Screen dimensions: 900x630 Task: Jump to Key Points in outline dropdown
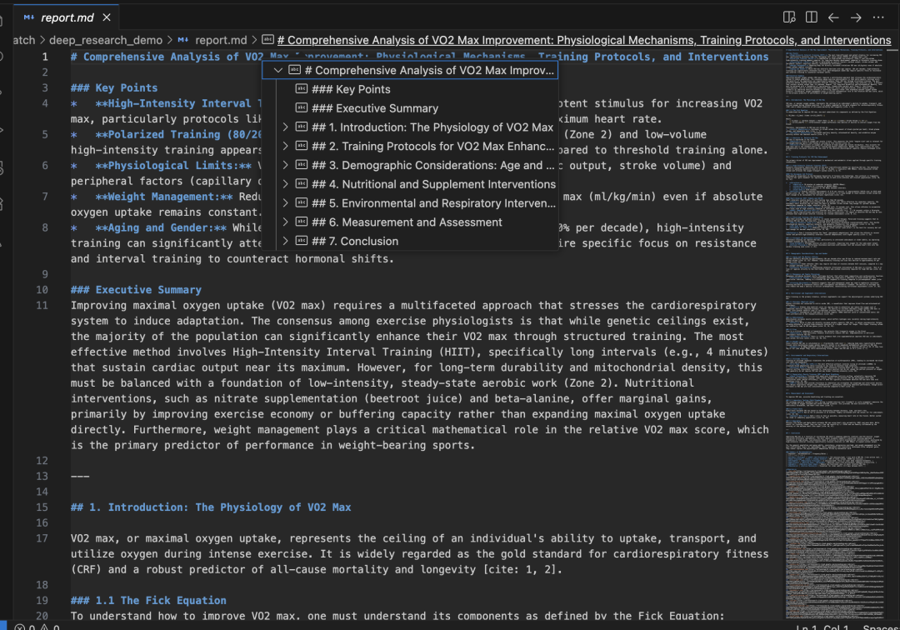pyautogui.click(x=350, y=89)
